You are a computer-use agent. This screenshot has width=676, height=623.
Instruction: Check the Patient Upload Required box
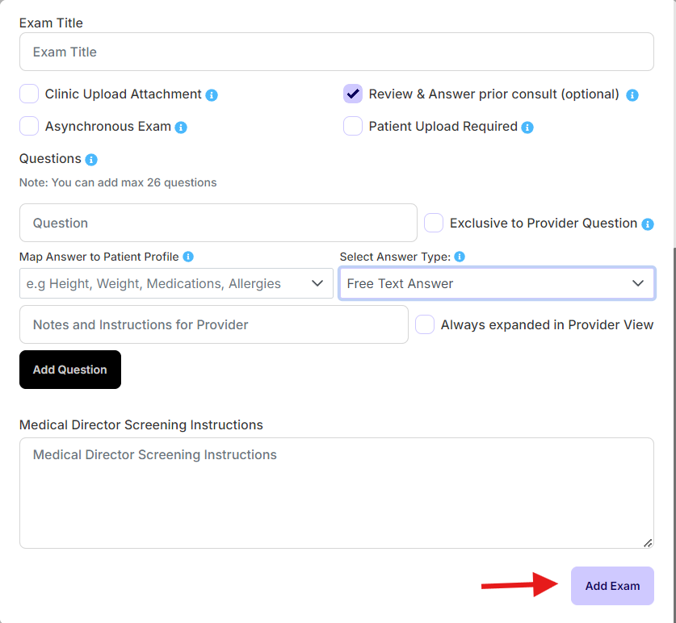click(352, 127)
